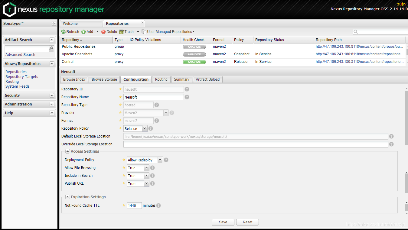
Task: Delete the selected repository
Action: click(109, 32)
